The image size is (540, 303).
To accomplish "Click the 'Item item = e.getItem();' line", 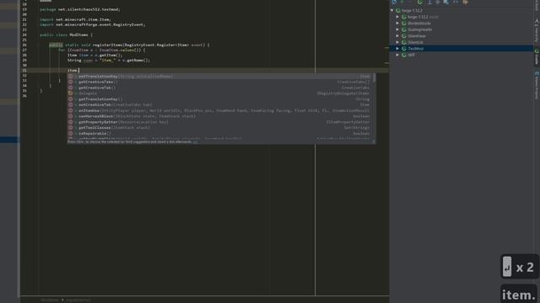I will click(x=94, y=55).
